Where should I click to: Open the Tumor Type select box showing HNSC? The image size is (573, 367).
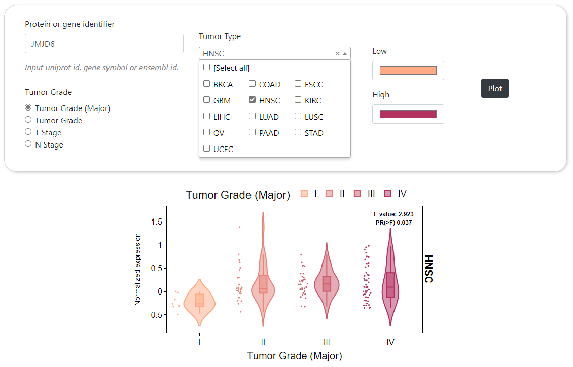[266, 54]
